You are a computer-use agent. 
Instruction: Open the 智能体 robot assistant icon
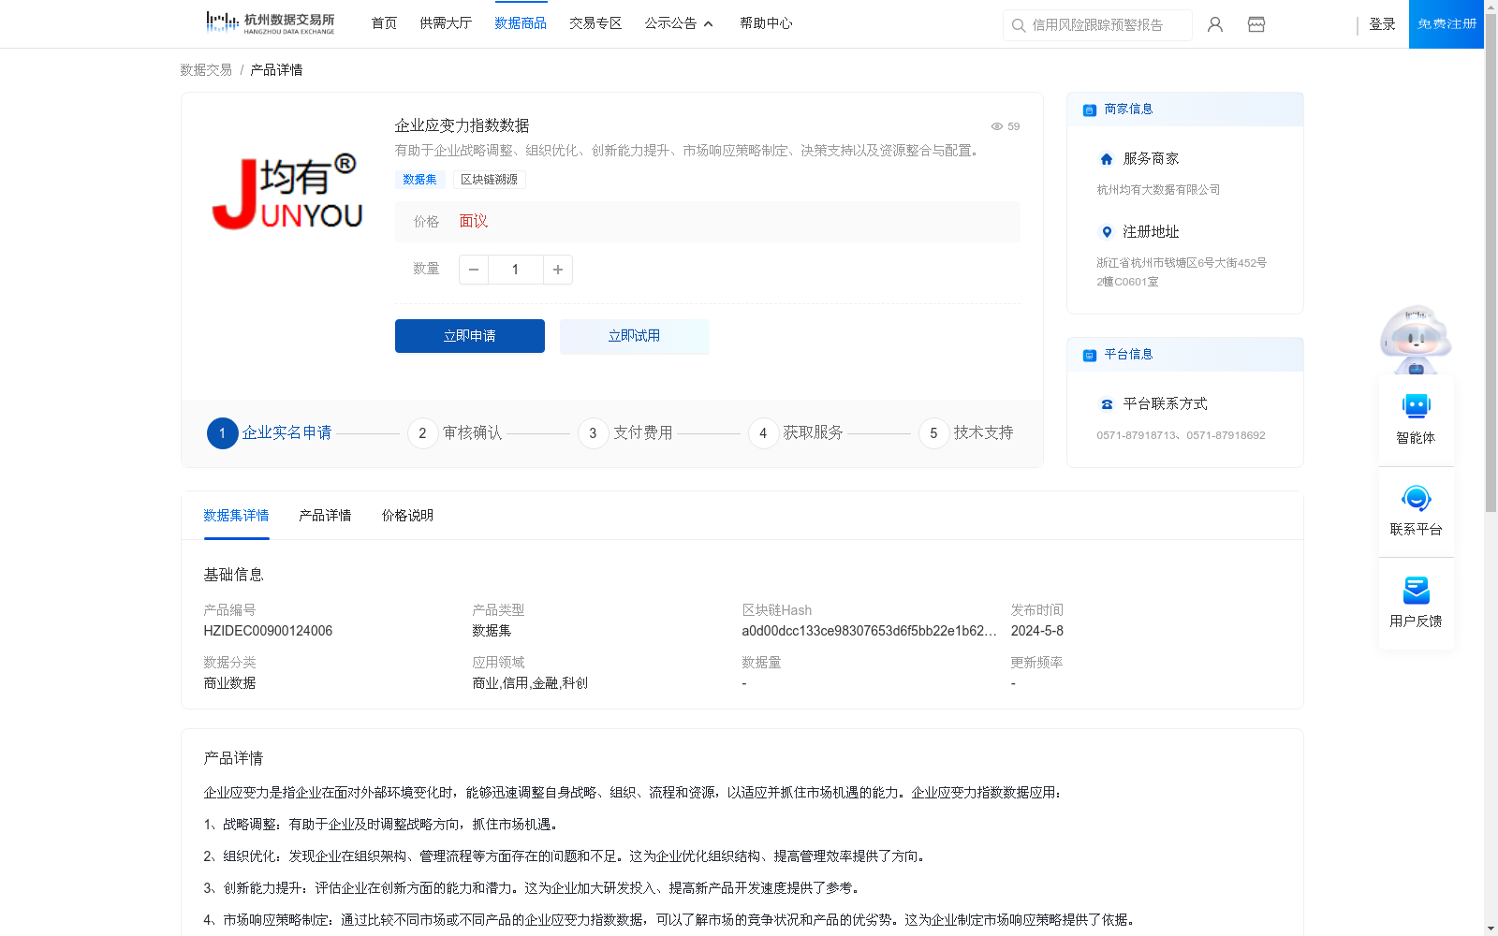tap(1417, 406)
